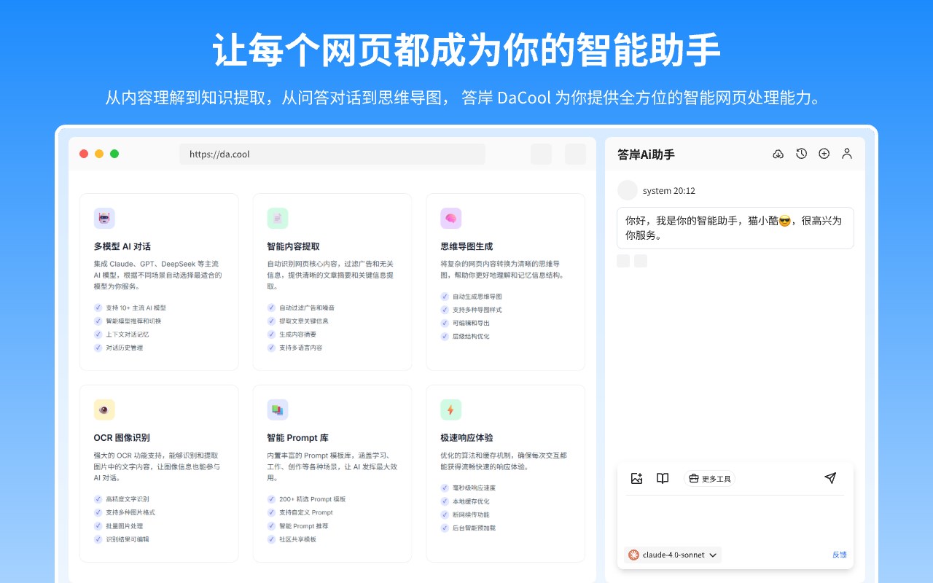This screenshot has height=583, width=933.
Task: Click checkmark beside 自动过滤广告和噪音
Action: (x=271, y=308)
